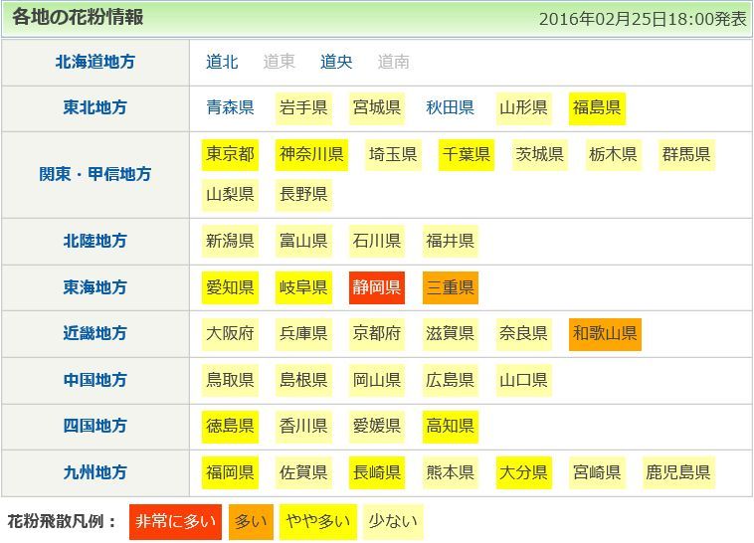Select the 道央 link
The height and width of the screenshot is (543, 754).
point(336,62)
